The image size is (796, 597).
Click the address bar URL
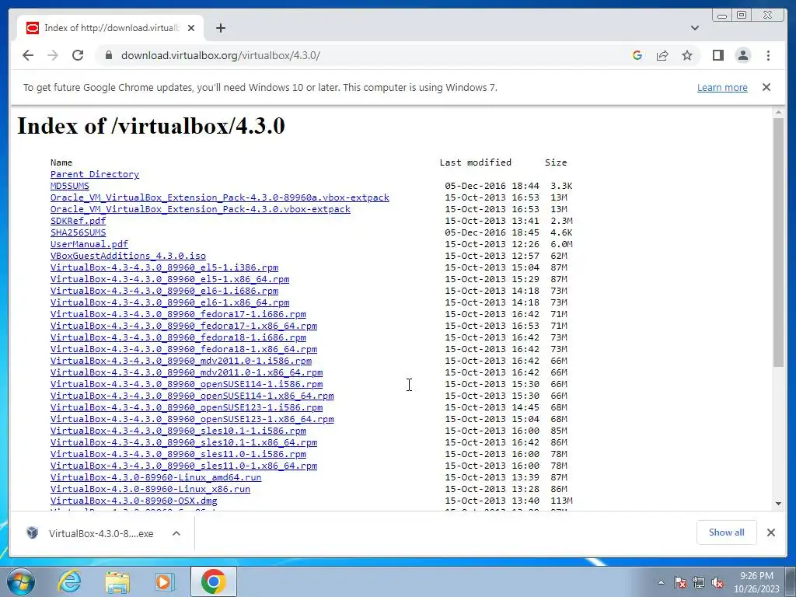pyautogui.click(x=220, y=55)
